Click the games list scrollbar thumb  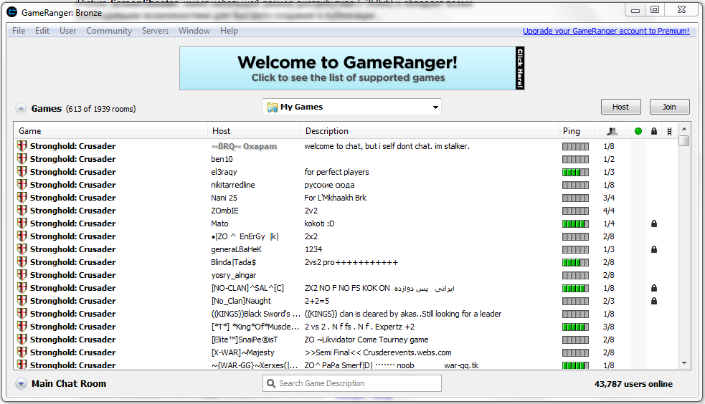[x=684, y=140]
